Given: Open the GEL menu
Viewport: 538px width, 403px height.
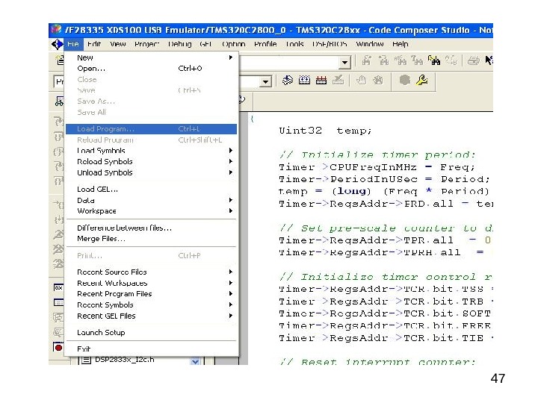Looking at the screenshot, I should [x=205, y=44].
